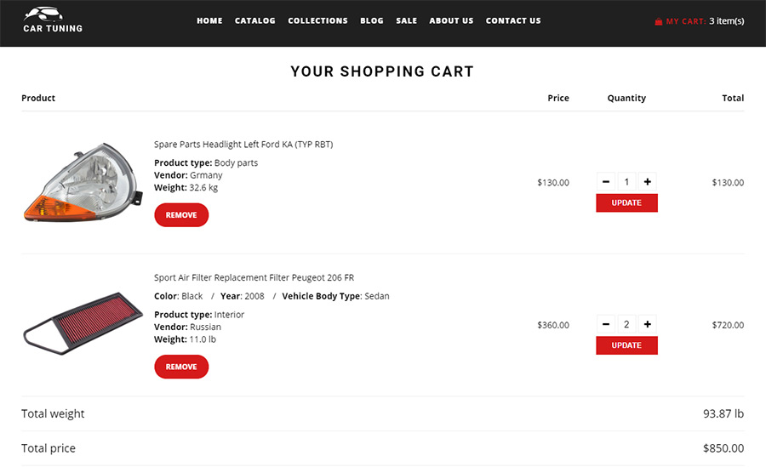This screenshot has height=467, width=766.
Task: Click the headlight quantity input field
Action: pos(626,181)
